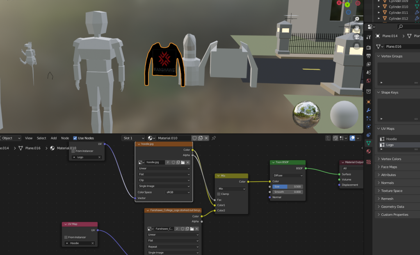Toggle the Use Nodes checkbox
The width and height of the screenshot is (420, 255).
coord(75,138)
